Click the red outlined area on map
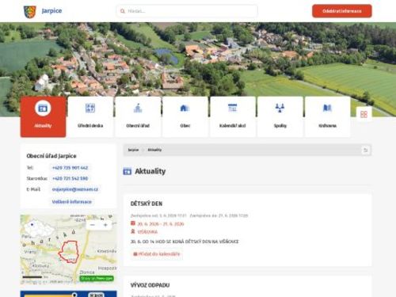Screen dimensions: 396x297 (x=69, y=252)
